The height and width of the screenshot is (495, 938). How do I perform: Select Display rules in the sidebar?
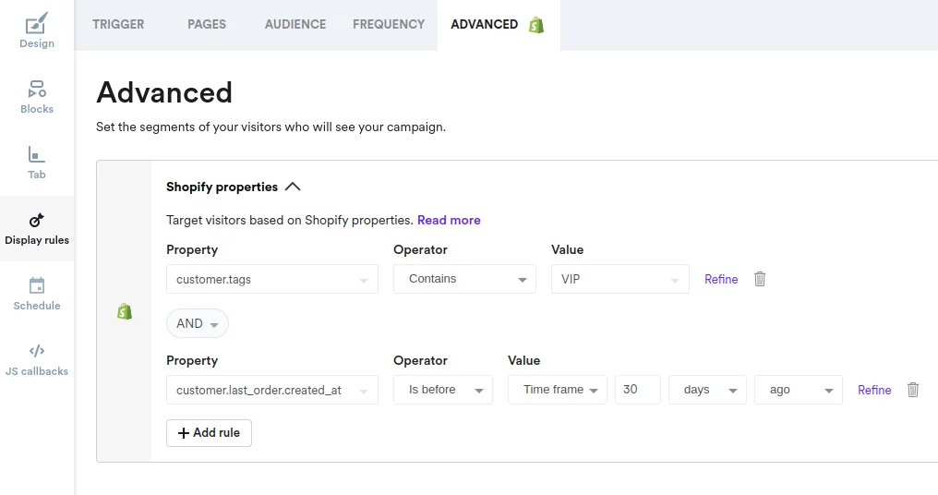[37, 228]
